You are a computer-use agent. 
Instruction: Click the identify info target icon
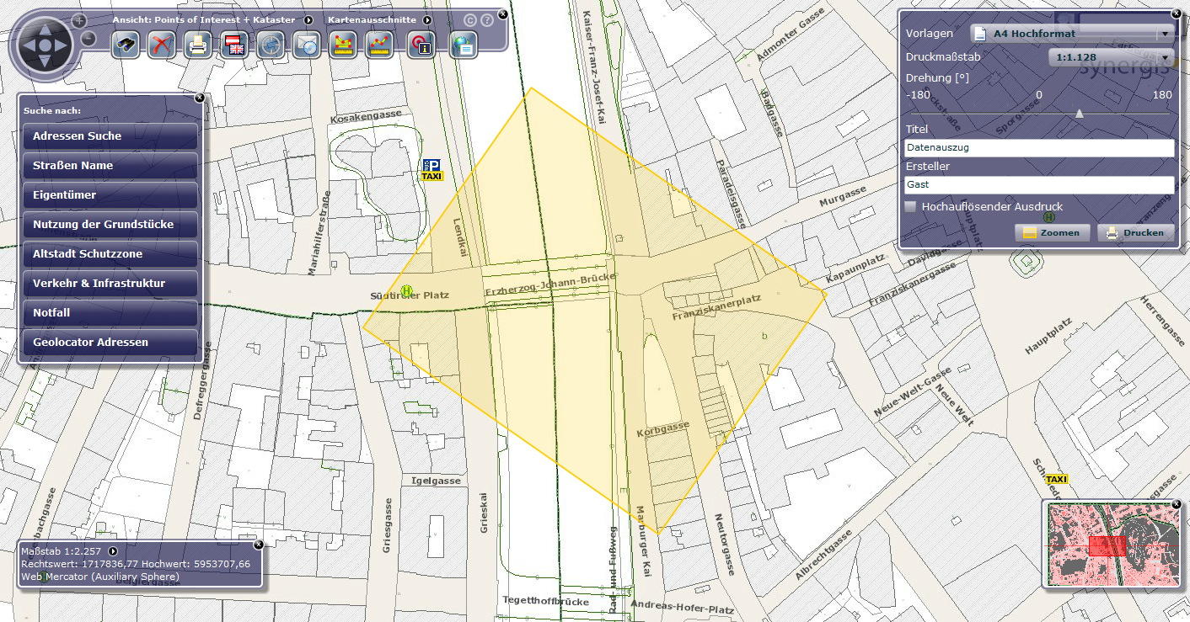click(421, 45)
